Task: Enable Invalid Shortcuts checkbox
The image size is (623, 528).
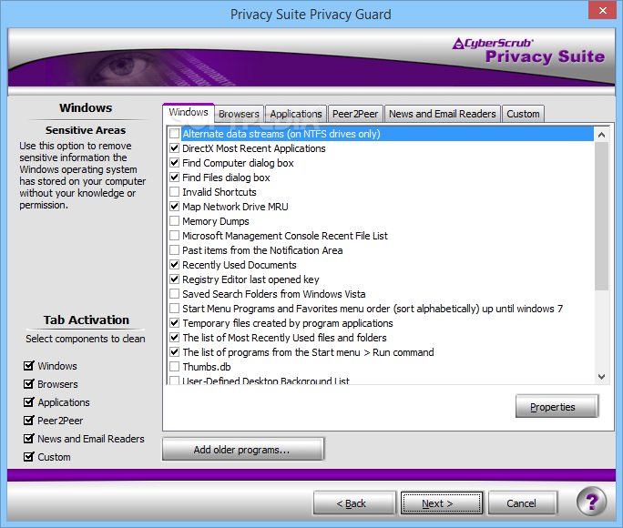Action: pos(175,192)
